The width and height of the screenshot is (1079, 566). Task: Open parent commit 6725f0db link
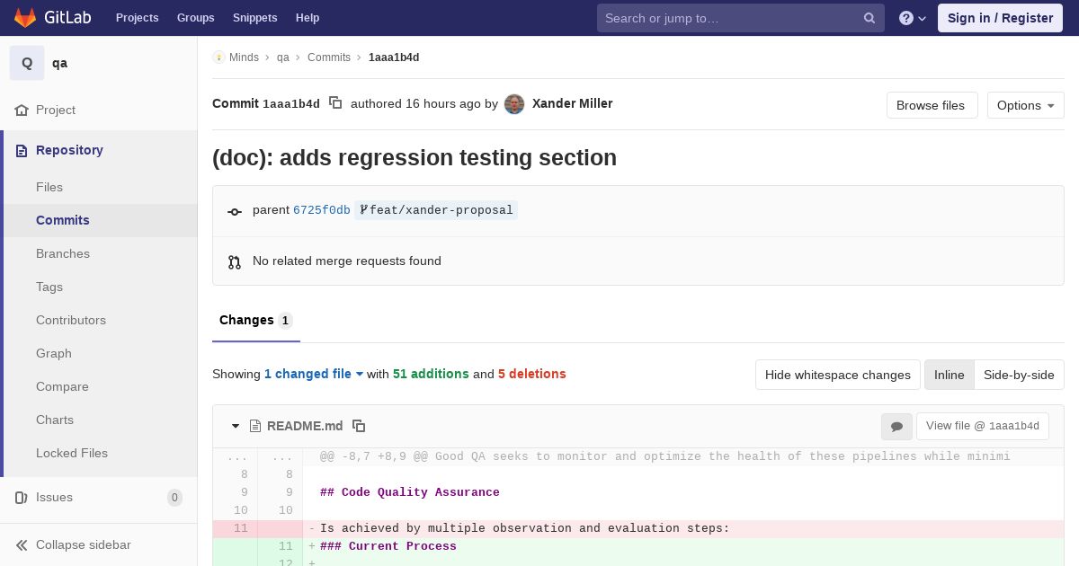tap(322, 210)
